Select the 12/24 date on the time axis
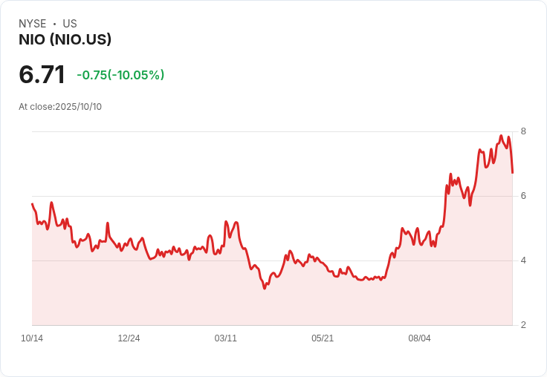Screen dimensions: 547x377 (129, 338)
